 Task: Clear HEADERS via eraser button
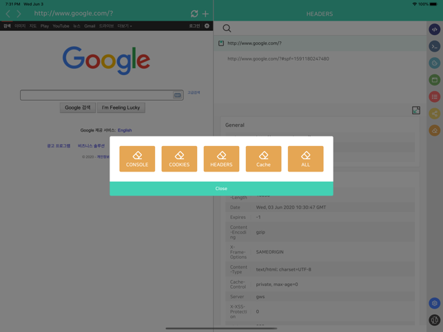point(221,159)
